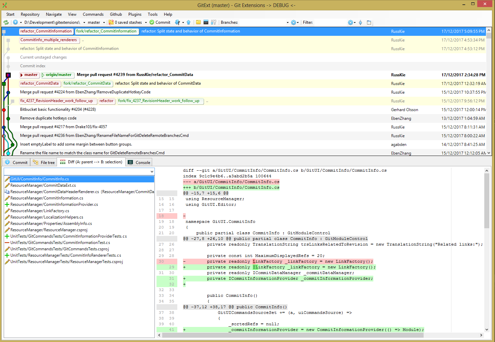495x342 pixels.
Task: Click the commit filter marker icon
Action: [360, 22]
